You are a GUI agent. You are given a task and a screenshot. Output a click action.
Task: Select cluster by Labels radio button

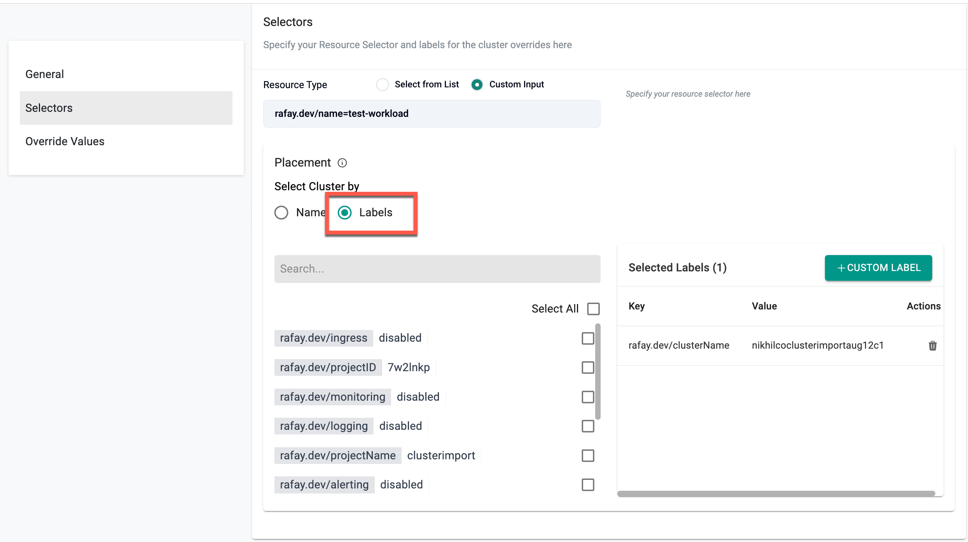(x=345, y=212)
